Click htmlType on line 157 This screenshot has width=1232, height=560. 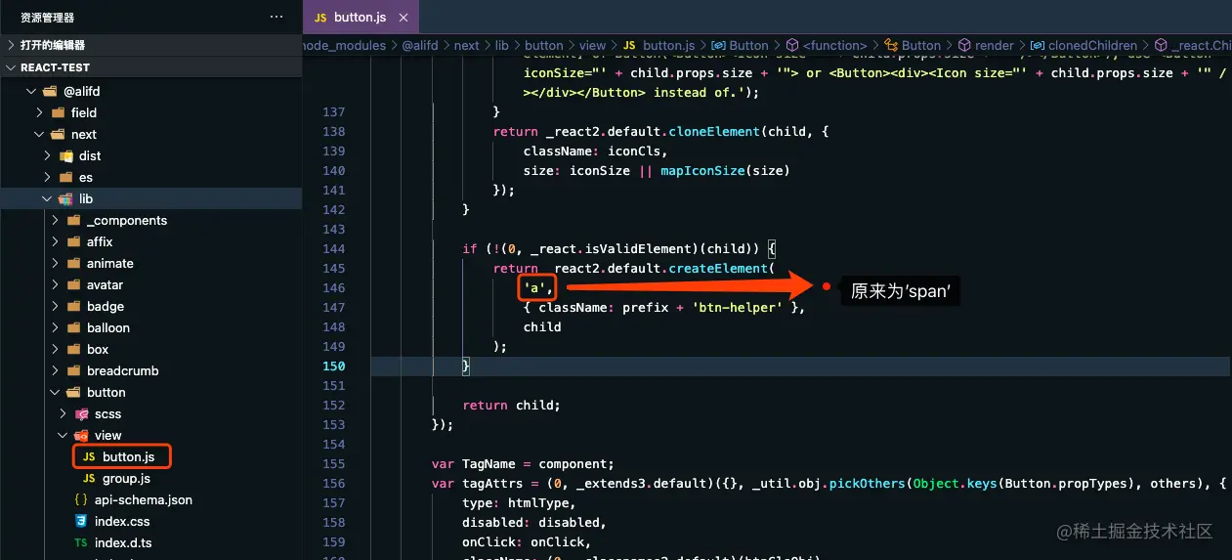[x=538, y=502]
